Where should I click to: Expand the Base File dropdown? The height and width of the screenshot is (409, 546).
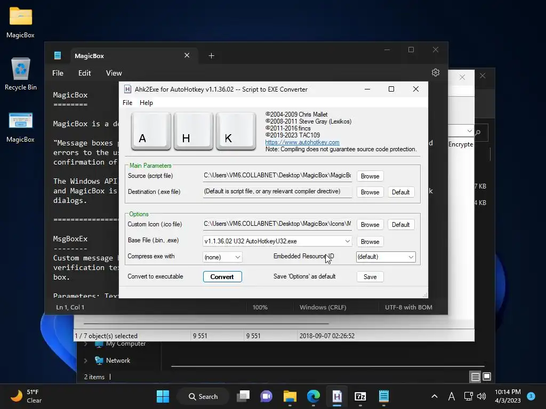click(x=347, y=241)
